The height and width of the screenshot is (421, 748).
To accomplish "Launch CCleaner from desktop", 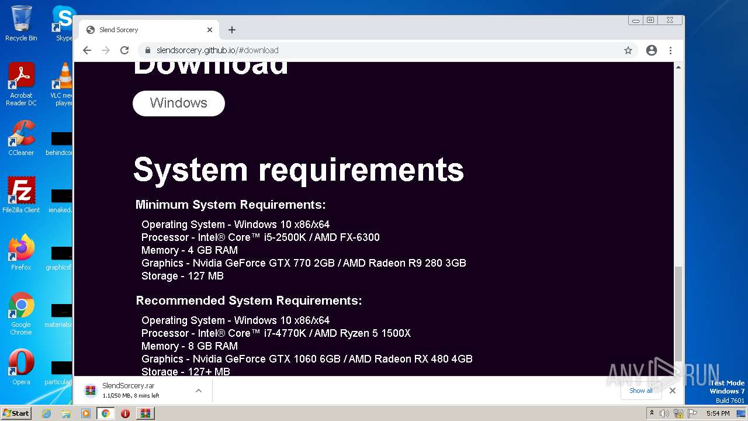I will tap(21, 138).
